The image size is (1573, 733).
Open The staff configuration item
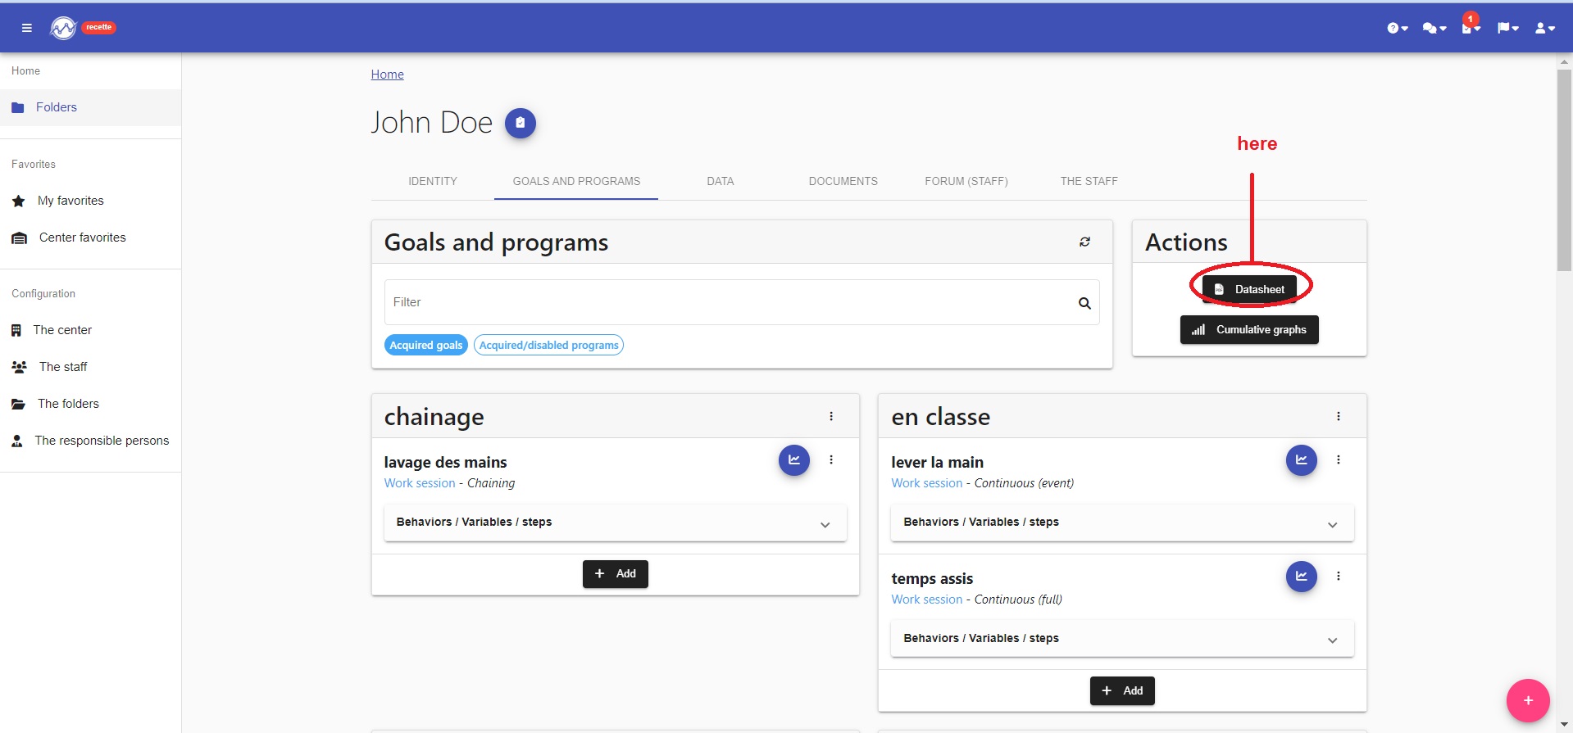(x=90, y=367)
